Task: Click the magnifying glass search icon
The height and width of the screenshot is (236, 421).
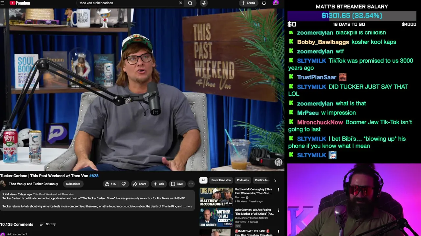Action: point(190,3)
